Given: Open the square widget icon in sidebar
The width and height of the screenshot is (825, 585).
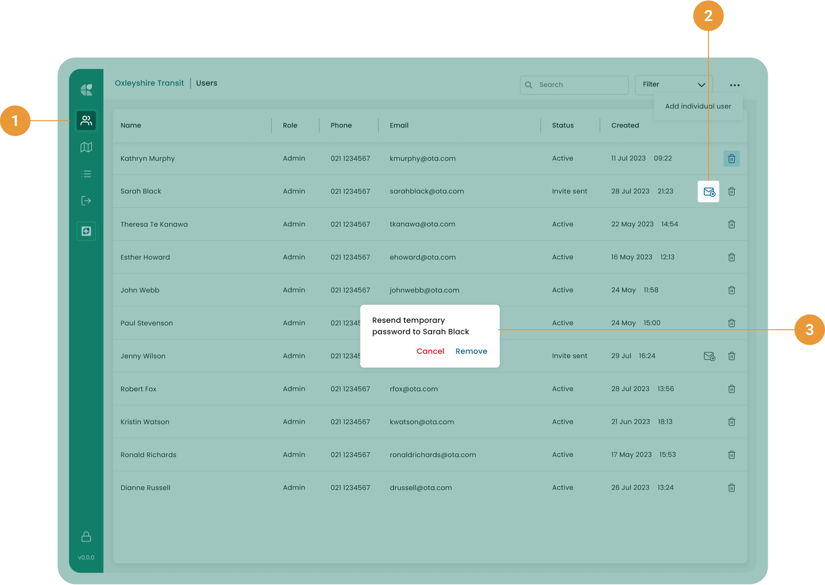Looking at the screenshot, I should [x=86, y=231].
